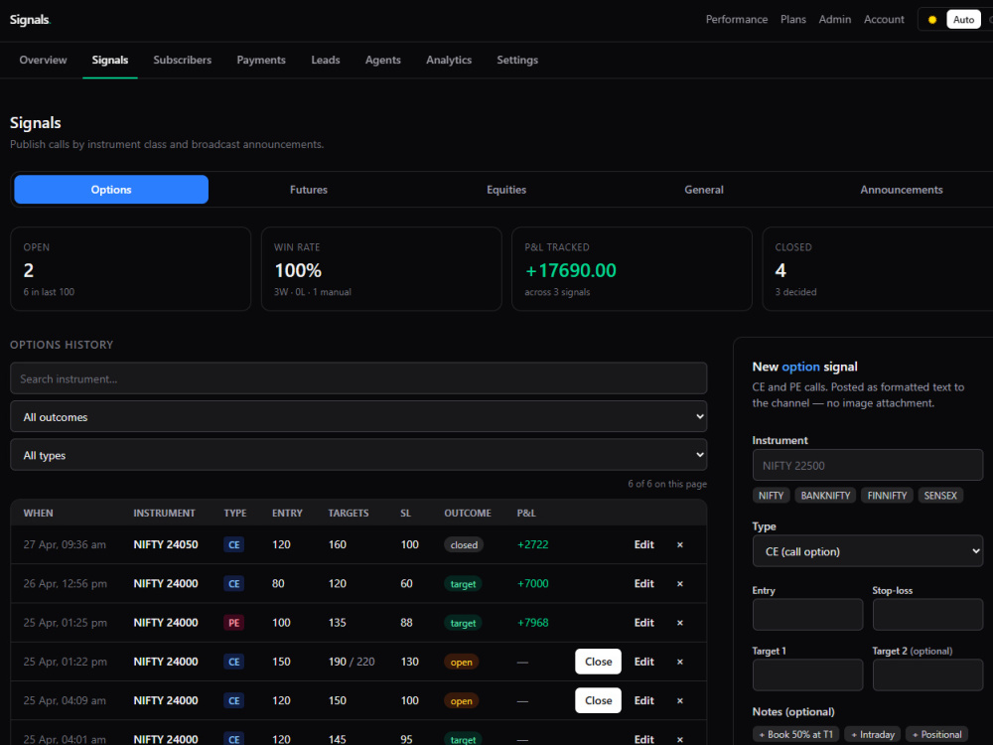
Task: Expand the CE (call option) type selector
Action: point(868,551)
